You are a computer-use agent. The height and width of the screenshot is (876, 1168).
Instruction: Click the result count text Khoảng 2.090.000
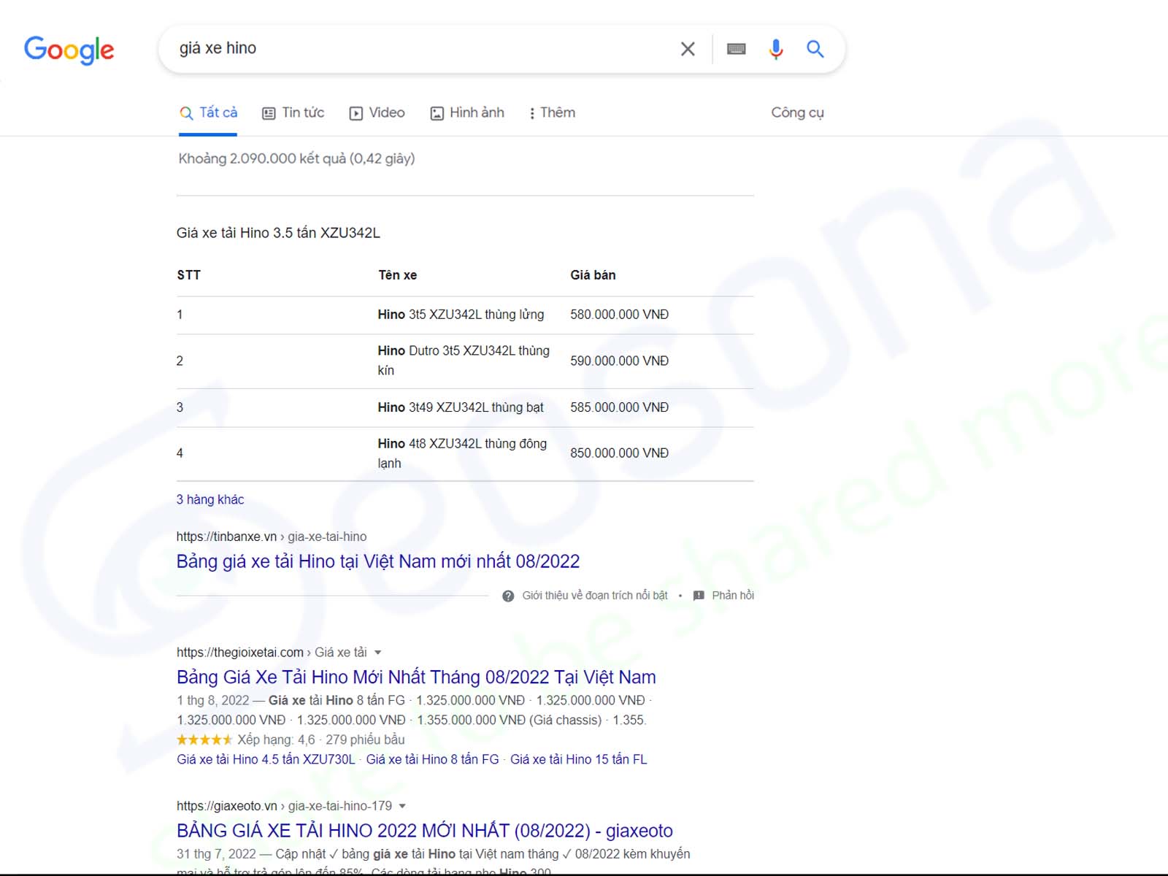click(x=296, y=158)
